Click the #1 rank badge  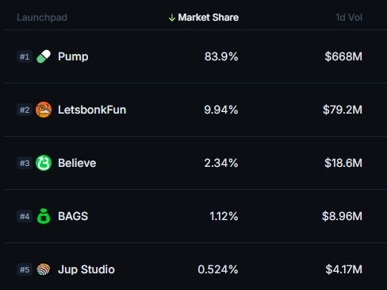25,56
